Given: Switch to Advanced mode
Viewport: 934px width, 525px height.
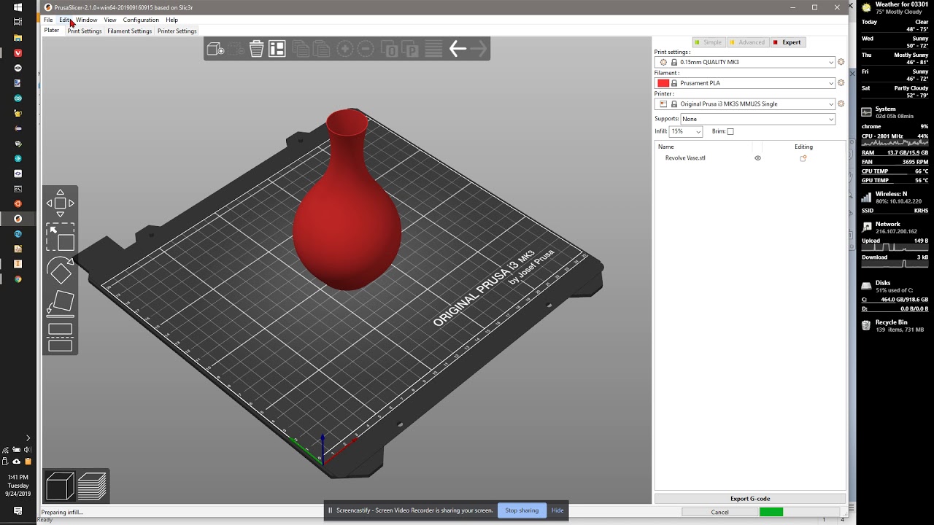Looking at the screenshot, I should point(748,42).
